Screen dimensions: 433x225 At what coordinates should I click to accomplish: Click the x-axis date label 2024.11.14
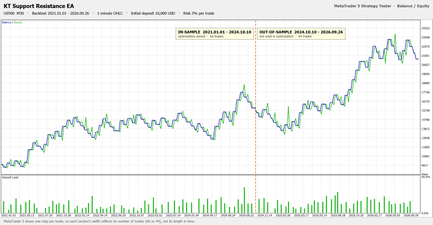click(x=264, y=215)
